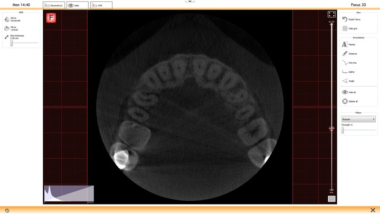The image size is (380, 214).
Task: Delete all annotations
Action: tap(345, 101)
